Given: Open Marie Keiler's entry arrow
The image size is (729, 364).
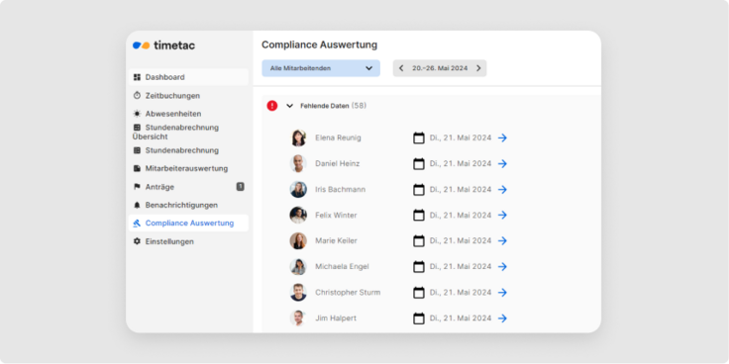Looking at the screenshot, I should point(502,241).
